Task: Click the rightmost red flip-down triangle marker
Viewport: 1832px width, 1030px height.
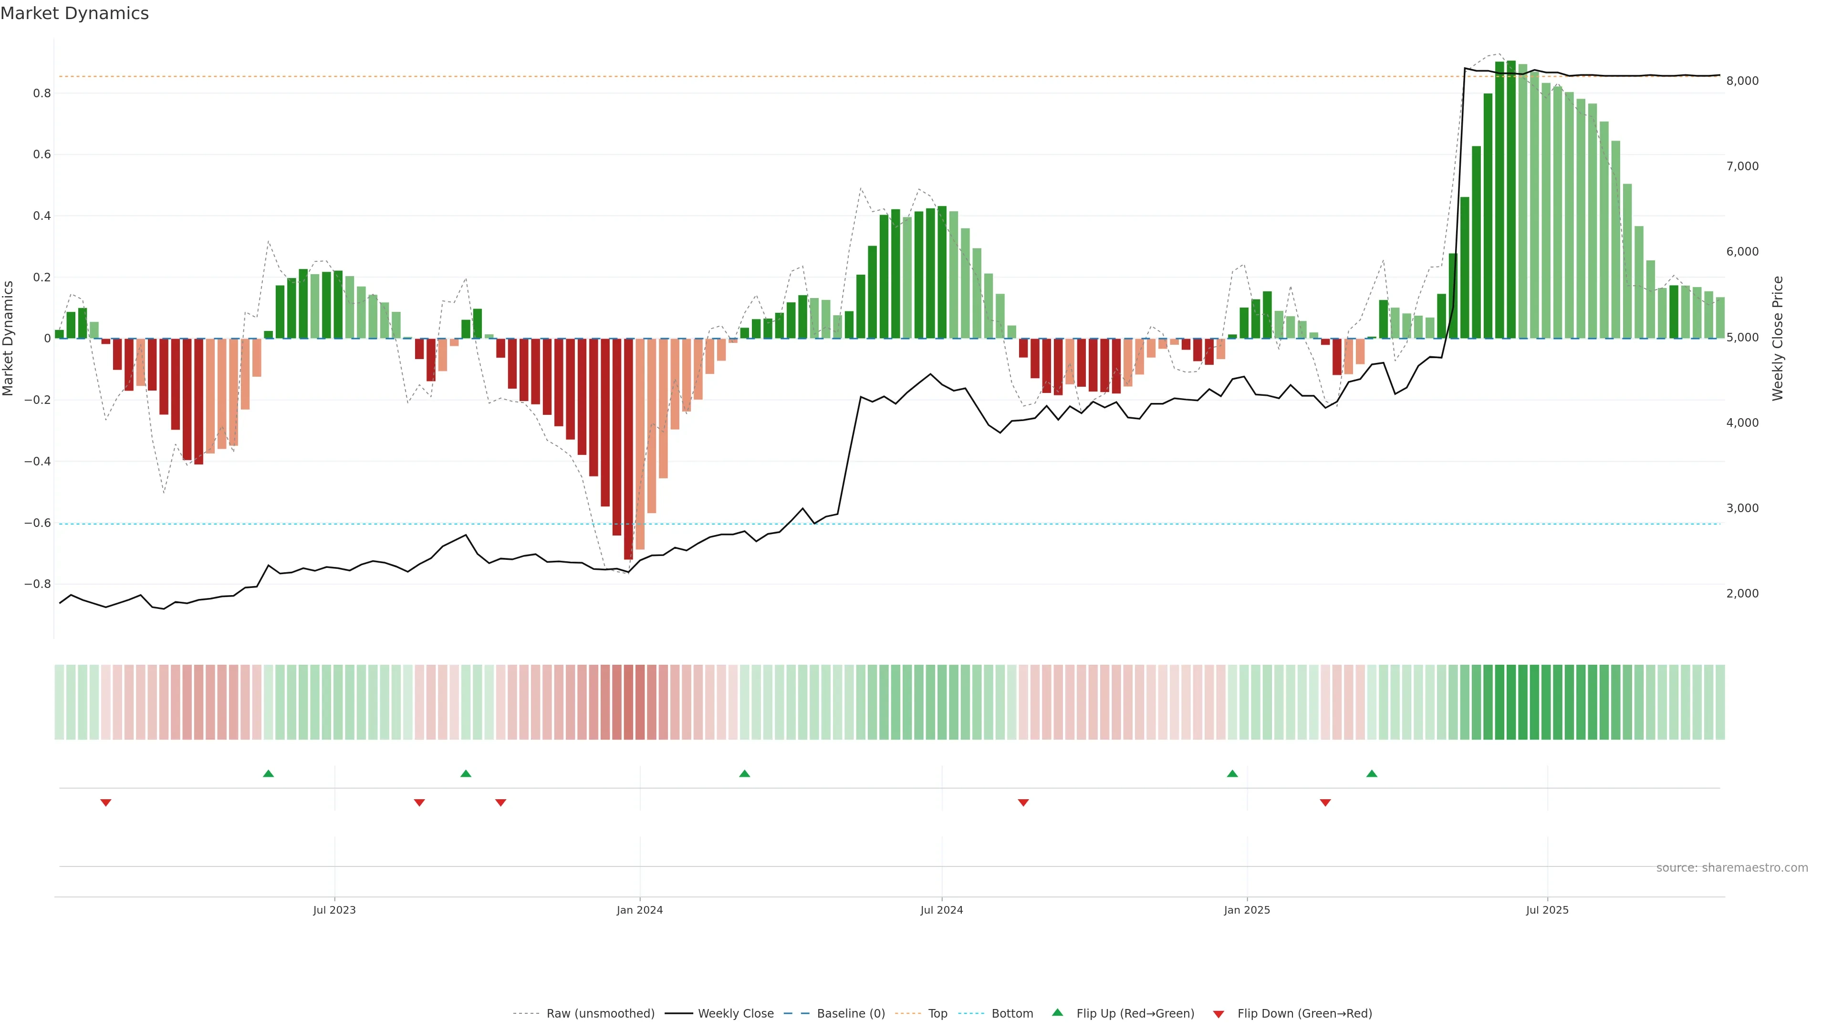Action: point(1325,803)
